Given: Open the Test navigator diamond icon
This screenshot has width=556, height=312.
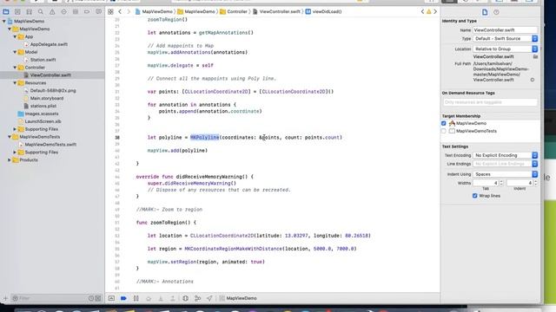Looking at the screenshot, I should pos(63,11).
